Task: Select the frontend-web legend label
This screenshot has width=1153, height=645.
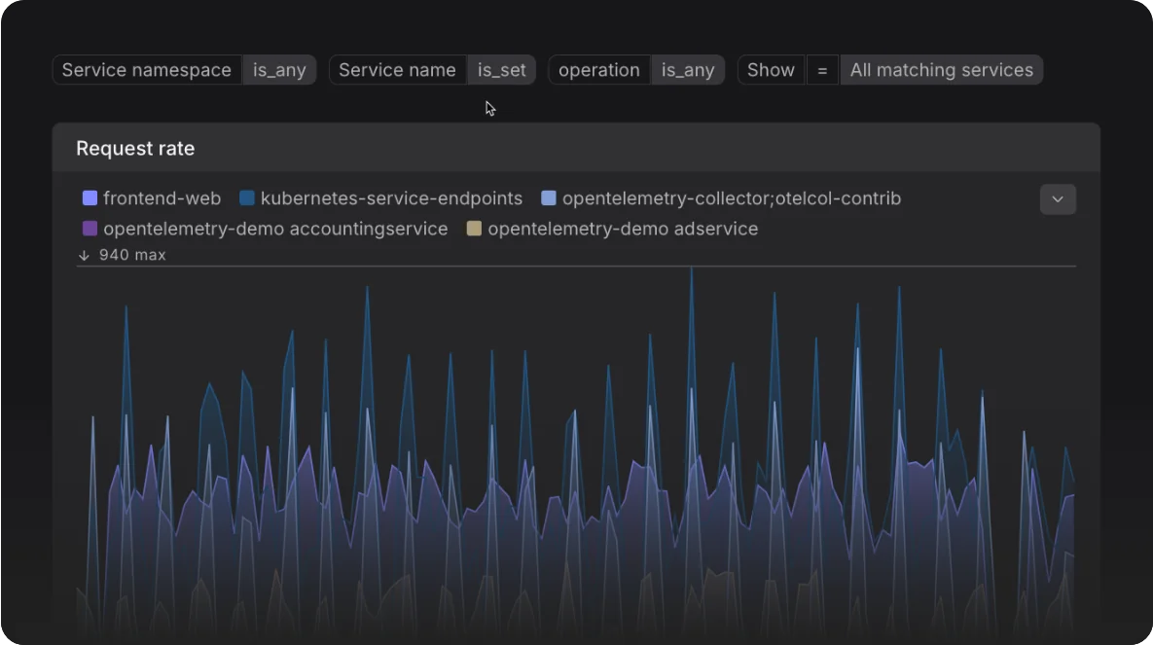Action: pyautogui.click(x=162, y=198)
